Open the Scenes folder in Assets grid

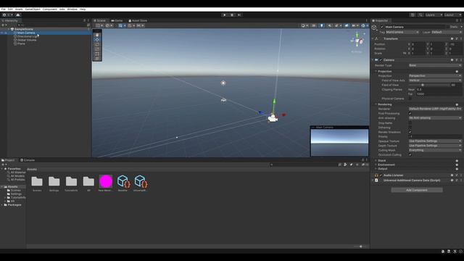[x=37, y=181]
